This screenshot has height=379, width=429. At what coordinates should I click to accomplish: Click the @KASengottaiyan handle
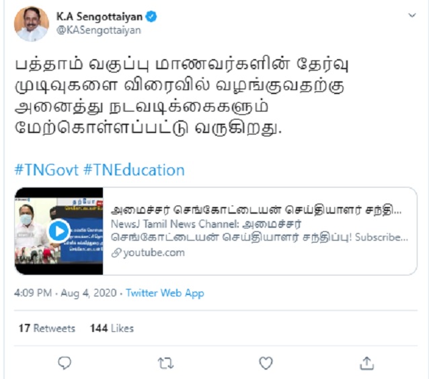(99, 30)
